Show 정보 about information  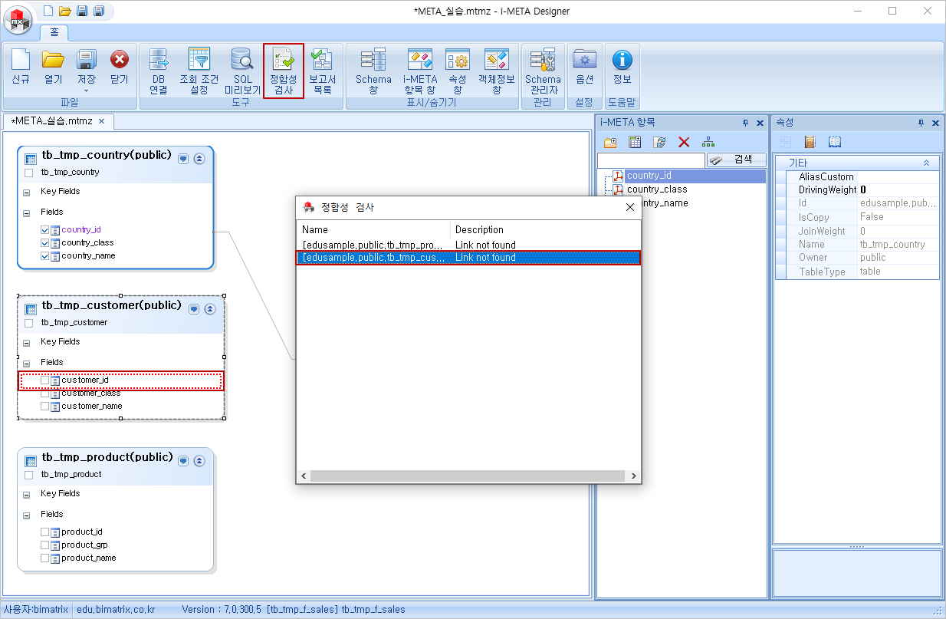622,67
